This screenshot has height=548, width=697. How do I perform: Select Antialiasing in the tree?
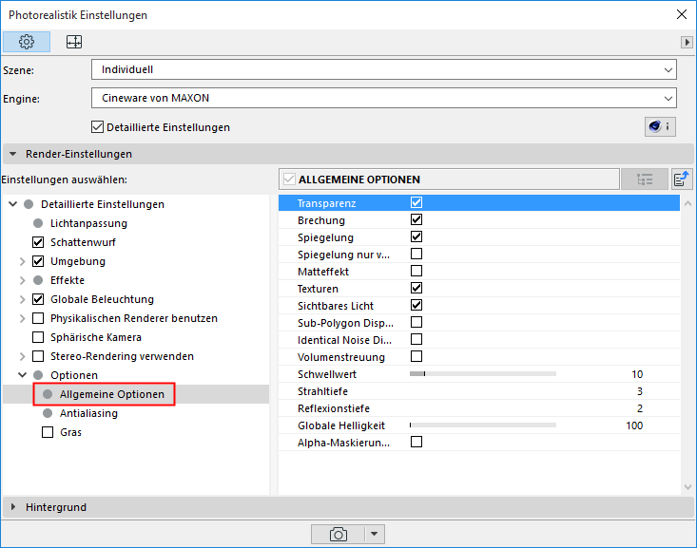coord(88,413)
